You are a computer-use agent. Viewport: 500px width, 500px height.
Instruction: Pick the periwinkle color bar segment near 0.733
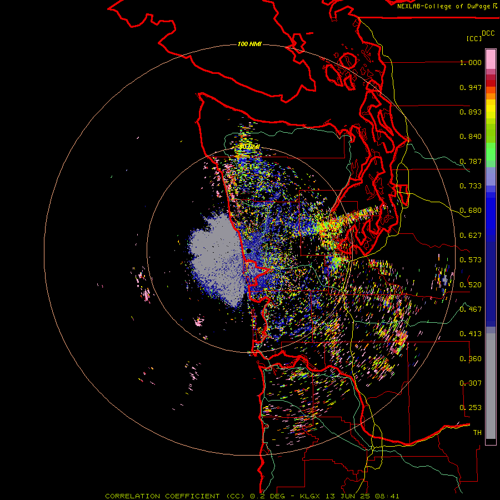pyautogui.click(x=491, y=176)
